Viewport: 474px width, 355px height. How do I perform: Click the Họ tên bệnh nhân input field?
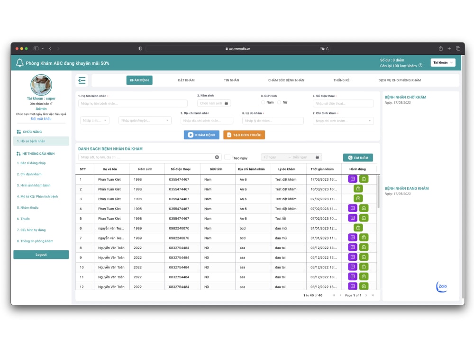click(133, 104)
